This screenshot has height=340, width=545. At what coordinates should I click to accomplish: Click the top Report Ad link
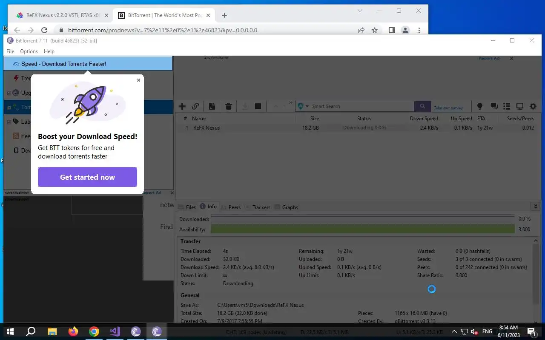point(489,58)
